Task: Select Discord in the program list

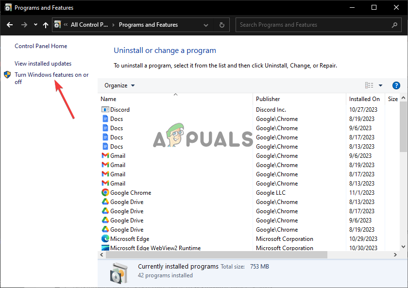Action: pyautogui.click(x=119, y=109)
